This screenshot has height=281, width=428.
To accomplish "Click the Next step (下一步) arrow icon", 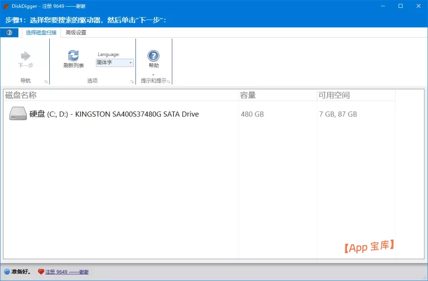I will [x=25, y=56].
